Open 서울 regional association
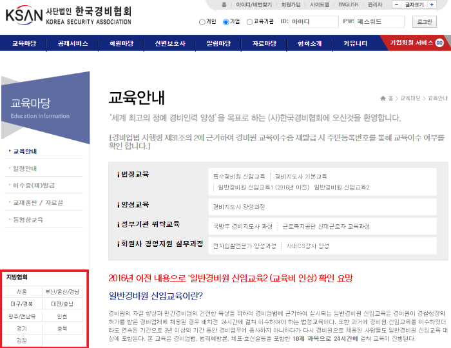This screenshot has width=451, height=348. pos(22,292)
